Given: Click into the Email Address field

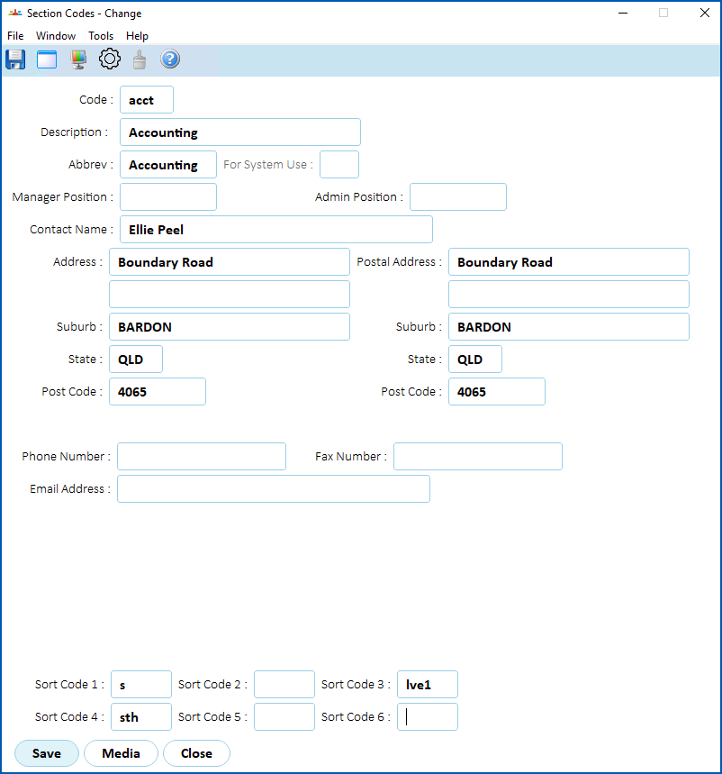Looking at the screenshot, I should click(273, 488).
